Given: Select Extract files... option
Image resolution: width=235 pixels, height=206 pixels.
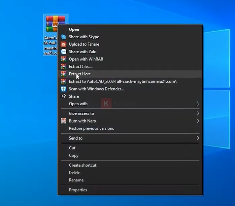Looking at the screenshot, I should pos(130,67).
